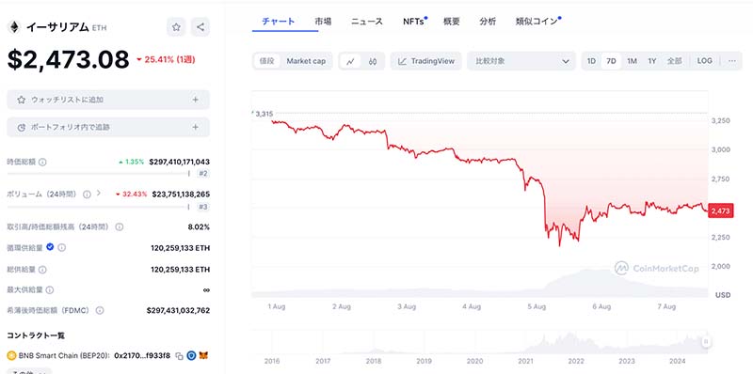Expand ウォッチリストに追加 with the plus sign

click(196, 100)
